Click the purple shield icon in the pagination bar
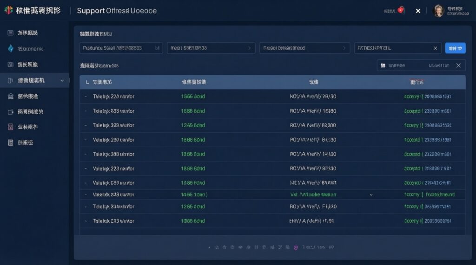Screen dimensions: 476x265 point(296,247)
